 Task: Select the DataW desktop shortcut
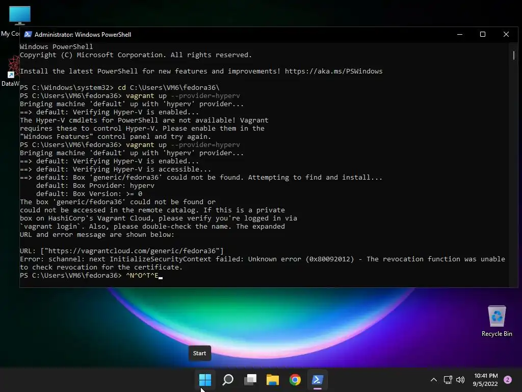pos(11,71)
